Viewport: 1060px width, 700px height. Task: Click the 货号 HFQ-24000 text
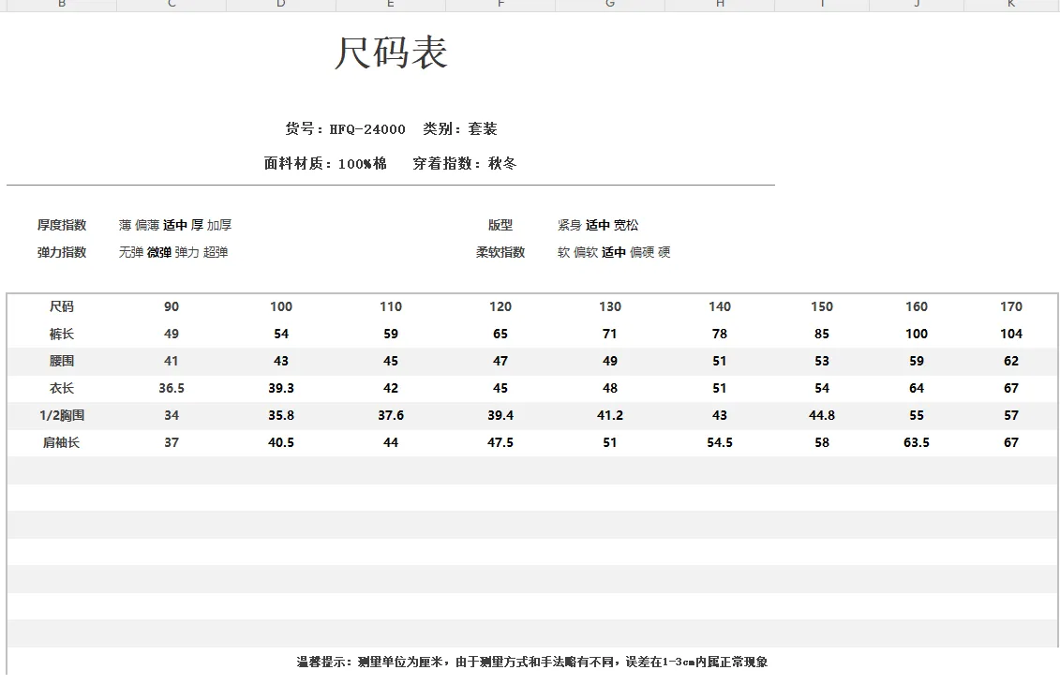[x=345, y=129]
